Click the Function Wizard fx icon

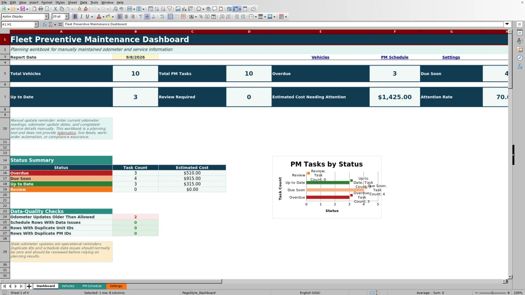coord(45,24)
